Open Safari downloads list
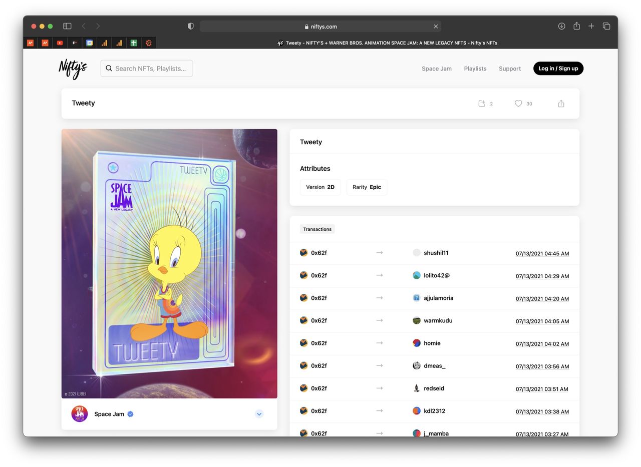 pyautogui.click(x=561, y=26)
